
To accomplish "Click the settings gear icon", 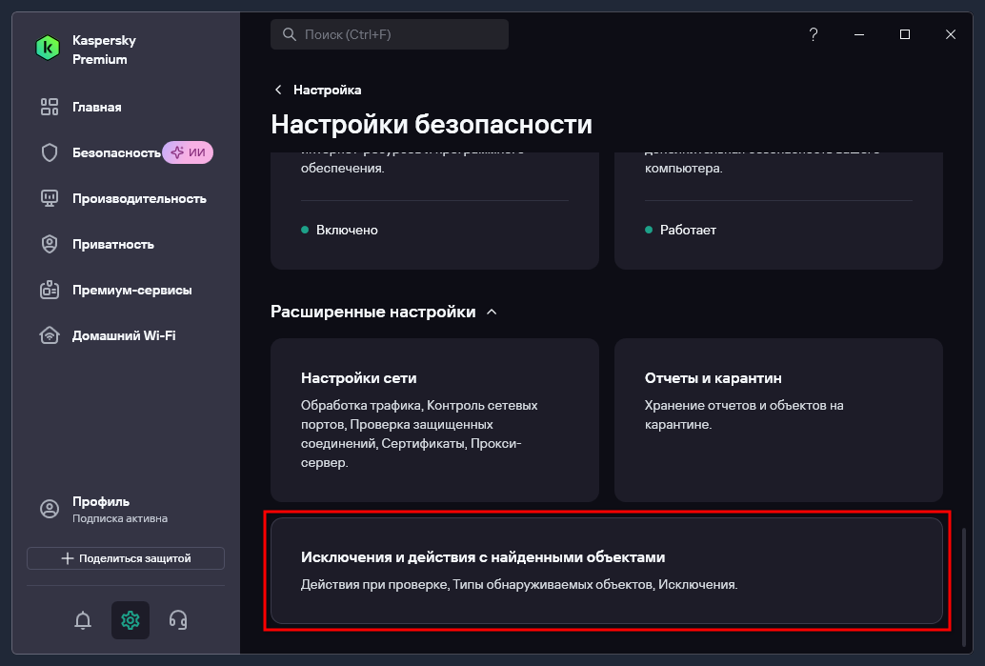I will pyautogui.click(x=131, y=620).
